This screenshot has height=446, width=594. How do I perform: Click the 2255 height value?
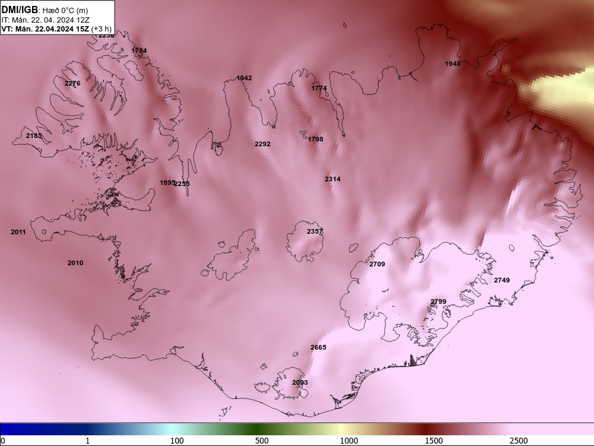(x=182, y=184)
